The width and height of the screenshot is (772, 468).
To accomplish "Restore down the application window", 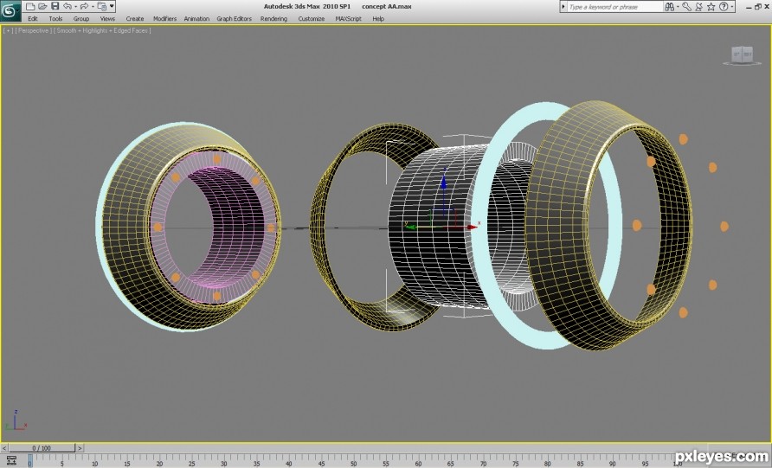I will click(758, 6).
